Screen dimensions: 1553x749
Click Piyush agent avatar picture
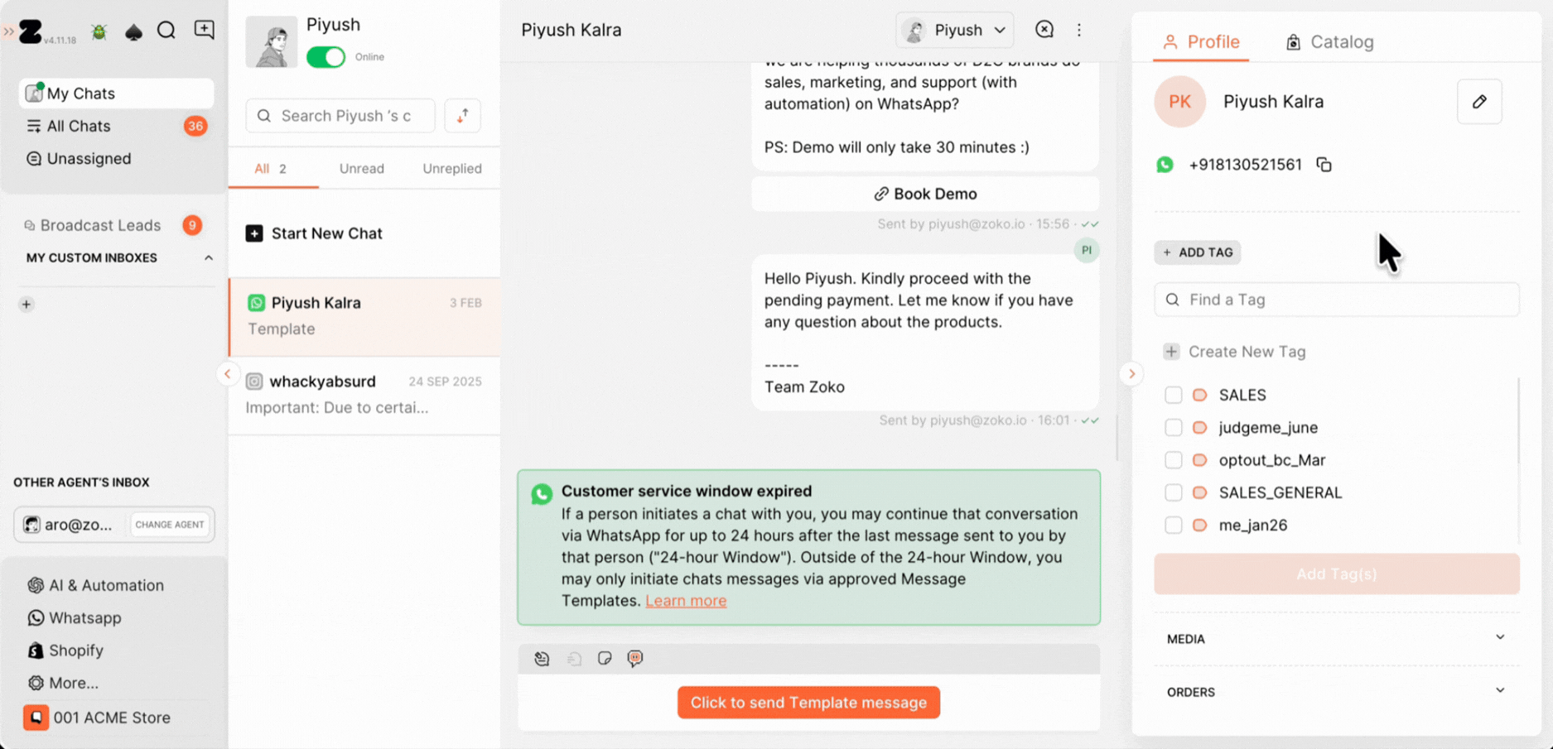271,41
